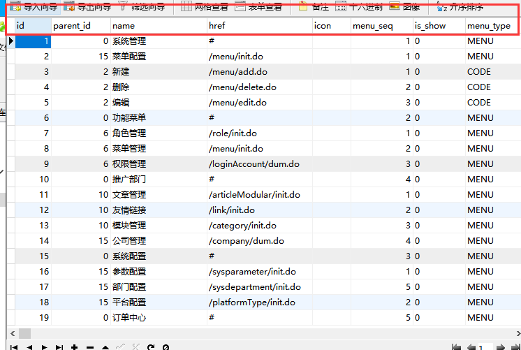Open the 备注 memo viewer

coord(314,6)
